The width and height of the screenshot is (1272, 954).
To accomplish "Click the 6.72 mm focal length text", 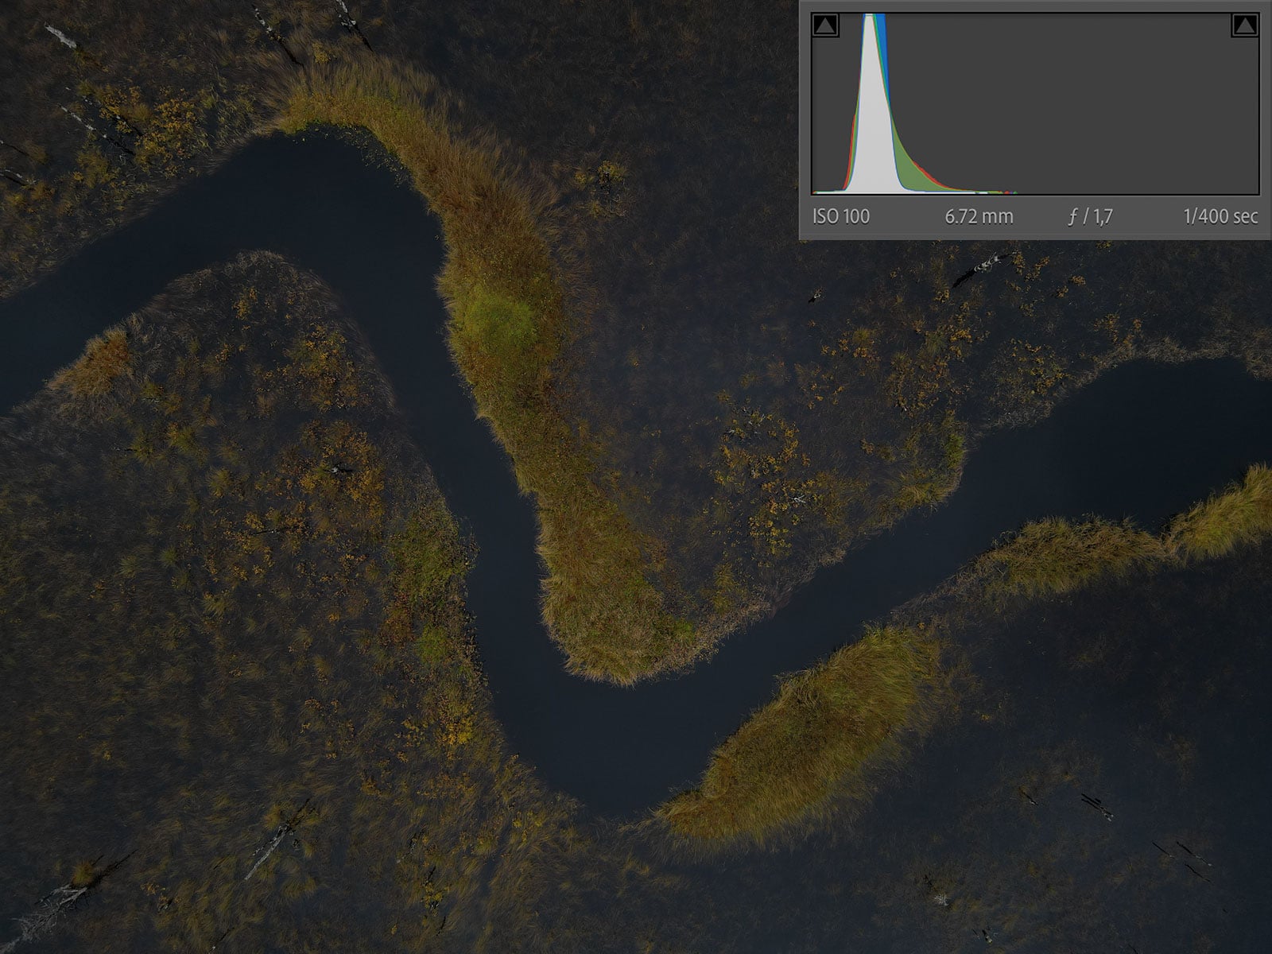I will 979,216.
